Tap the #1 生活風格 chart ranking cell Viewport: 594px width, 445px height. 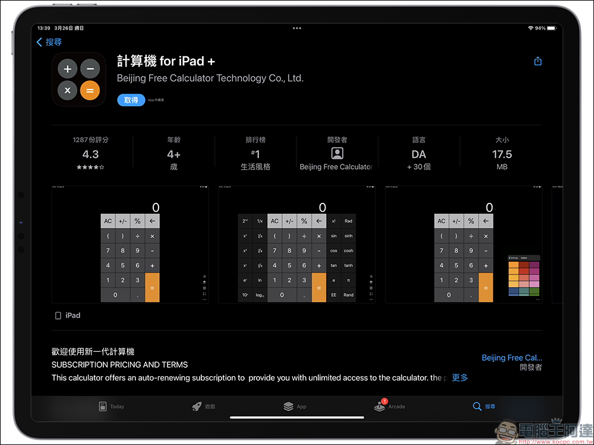pyautogui.click(x=255, y=153)
